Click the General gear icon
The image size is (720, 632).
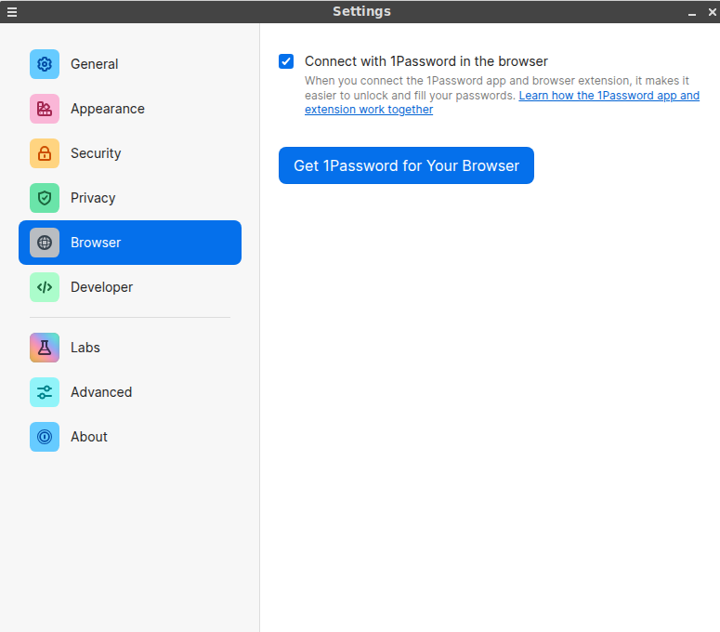point(45,64)
